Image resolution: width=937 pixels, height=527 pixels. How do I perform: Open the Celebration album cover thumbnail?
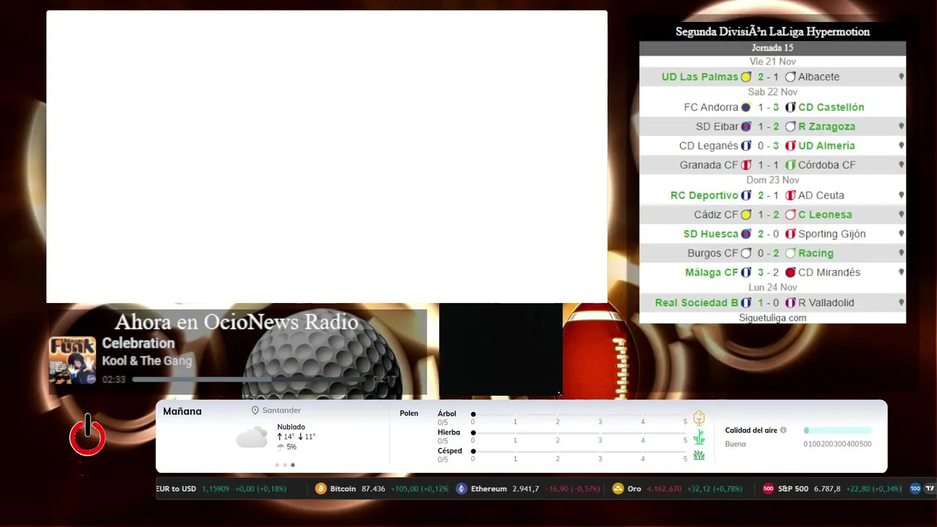pos(72,360)
